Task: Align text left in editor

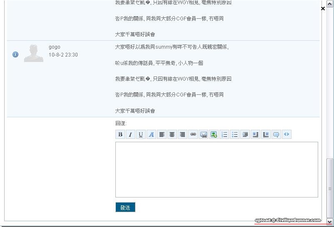Action: (162, 134)
